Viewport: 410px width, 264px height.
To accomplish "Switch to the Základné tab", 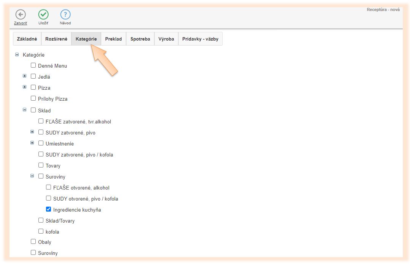I will coord(27,39).
